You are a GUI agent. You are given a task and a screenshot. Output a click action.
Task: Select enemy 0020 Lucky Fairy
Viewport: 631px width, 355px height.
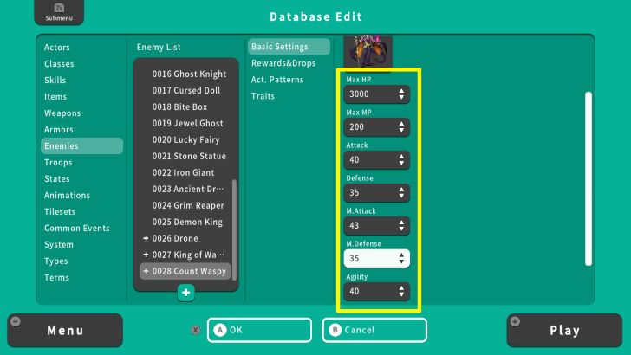(x=185, y=140)
